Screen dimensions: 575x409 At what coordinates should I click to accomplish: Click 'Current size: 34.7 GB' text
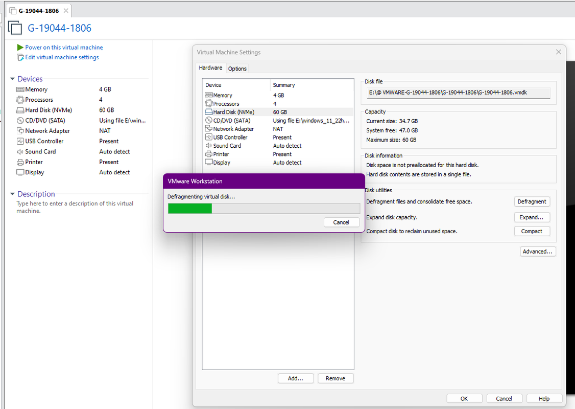pyautogui.click(x=392, y=121)
